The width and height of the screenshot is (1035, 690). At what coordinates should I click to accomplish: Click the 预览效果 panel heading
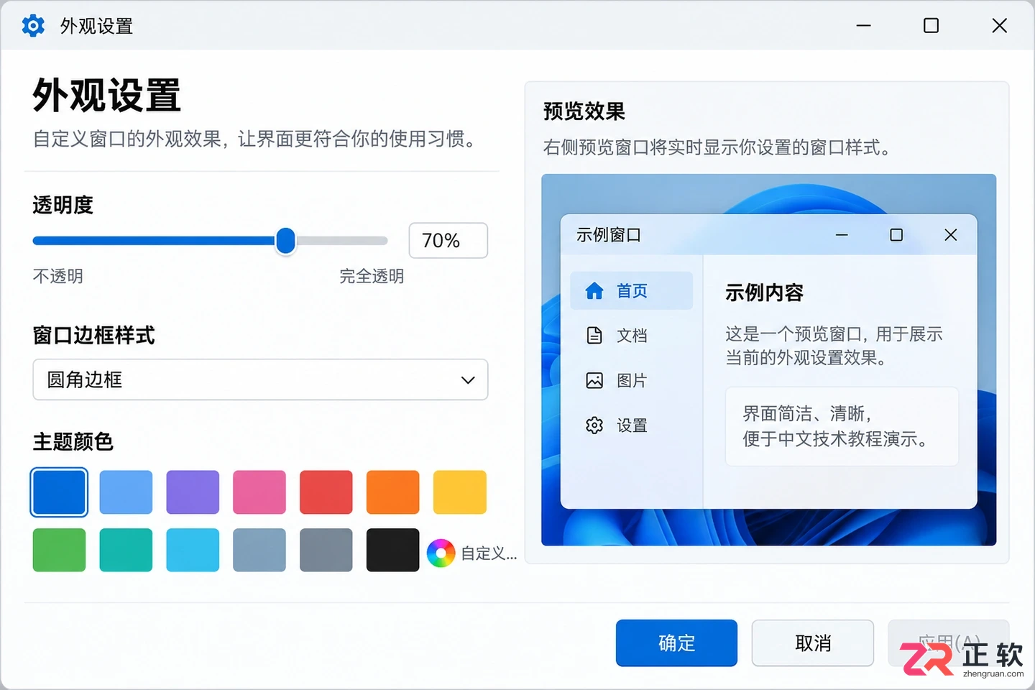pyautogui.click(x=584, y=111)
